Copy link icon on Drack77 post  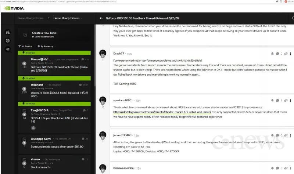tap(286, 54)
